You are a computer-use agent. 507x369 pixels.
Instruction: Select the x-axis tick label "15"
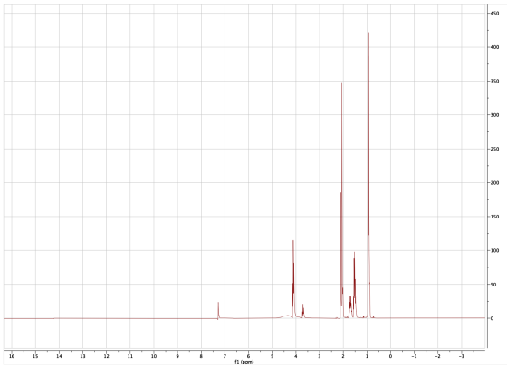pyautogui.click(x=35, y=356)
